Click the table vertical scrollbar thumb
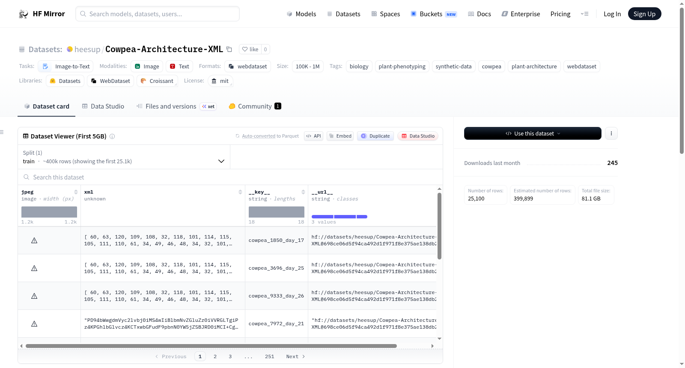The height and width of the screenshot is (368, 685). [x=439, y=226]
